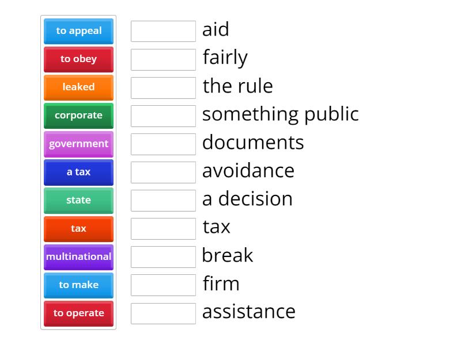Click the empty box beside 'aid'
The height and width of the screenshot is (345, 461).
[x=163, y=31]
